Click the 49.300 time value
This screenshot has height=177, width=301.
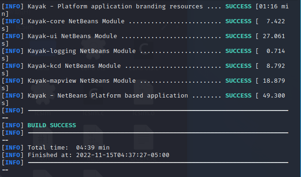pos(274,96)
